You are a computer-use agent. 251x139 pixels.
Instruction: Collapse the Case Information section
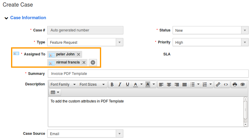[6, 18]
